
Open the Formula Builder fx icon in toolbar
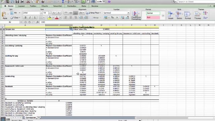click(83, 2)
